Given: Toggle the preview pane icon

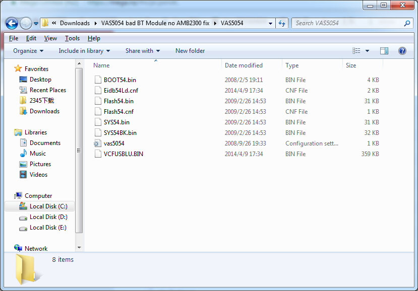Looking at the screenshot, I should (384, 50).
